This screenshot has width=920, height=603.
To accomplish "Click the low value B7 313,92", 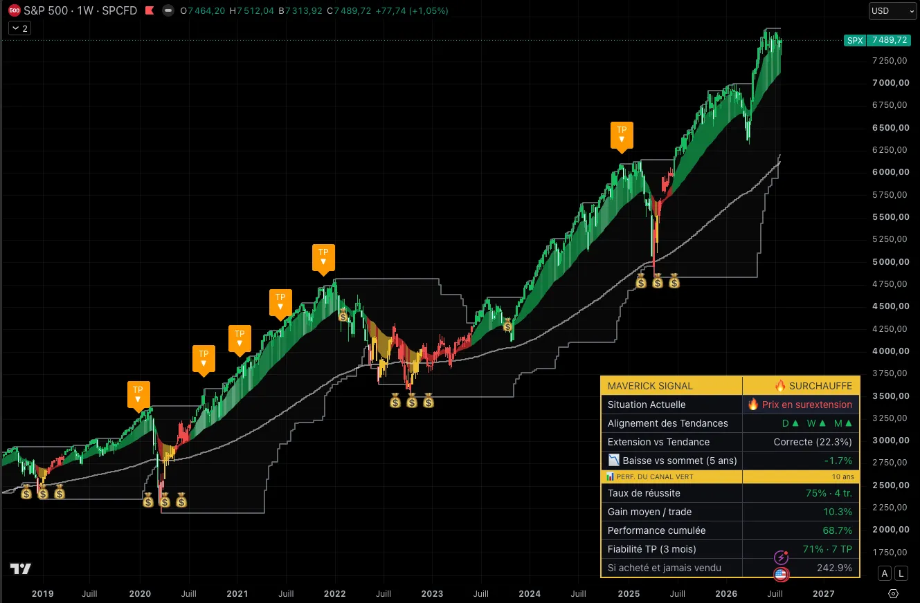I will click(300, 10).
